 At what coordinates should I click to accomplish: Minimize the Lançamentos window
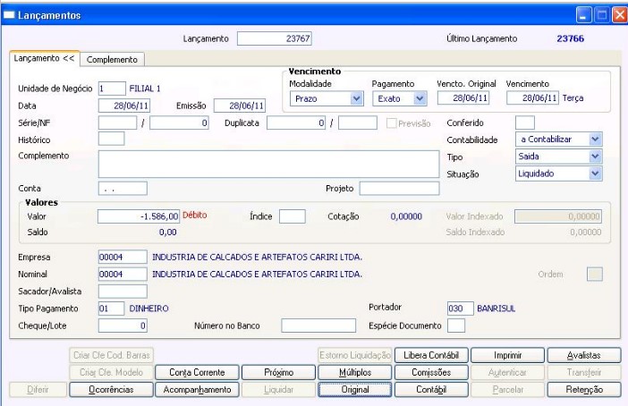(584, 15)
